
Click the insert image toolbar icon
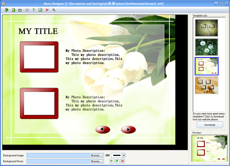[x=40, y=10]
